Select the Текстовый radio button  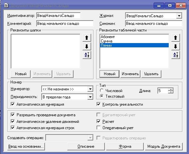click(x=101, y=96)
